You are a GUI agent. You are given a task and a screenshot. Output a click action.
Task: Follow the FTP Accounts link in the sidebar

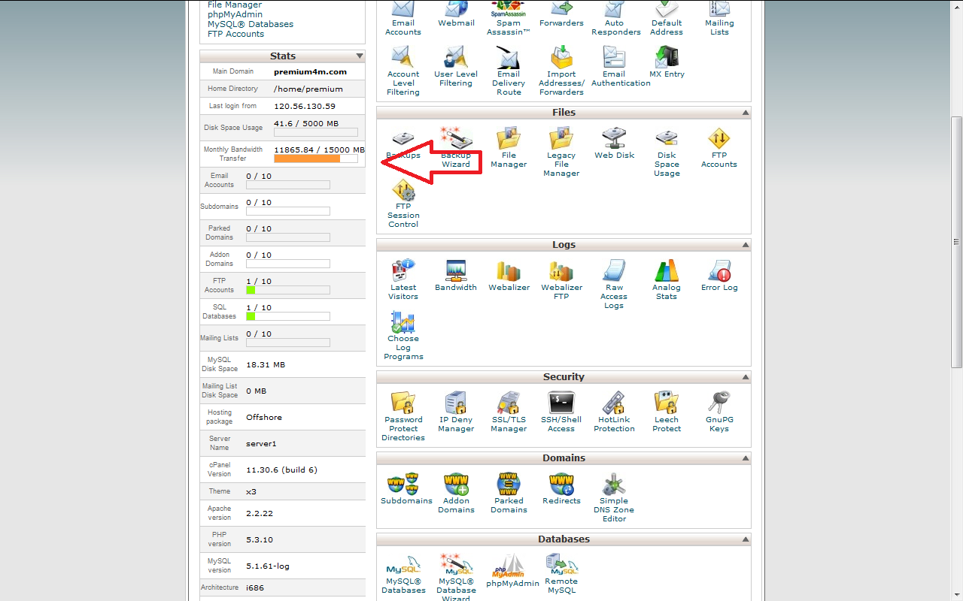[235, 34]
